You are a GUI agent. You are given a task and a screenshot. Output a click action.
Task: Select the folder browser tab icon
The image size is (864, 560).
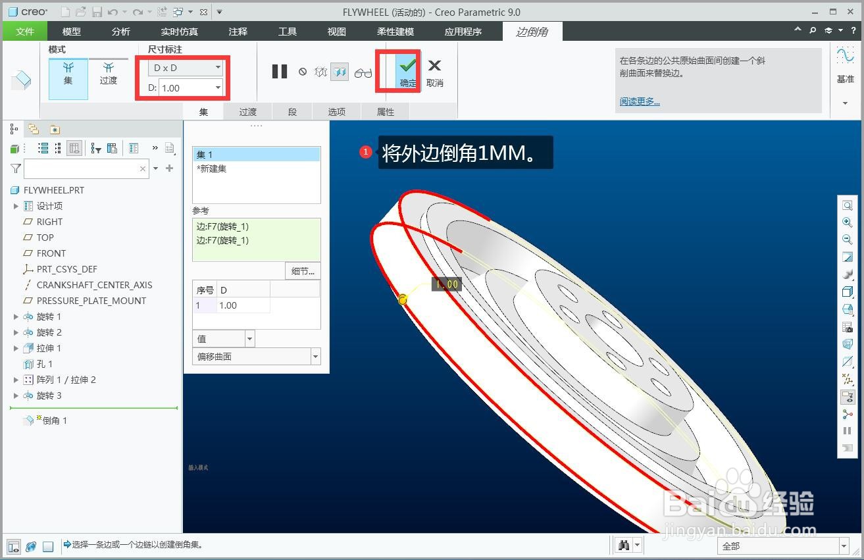click(x=33, y=129)
